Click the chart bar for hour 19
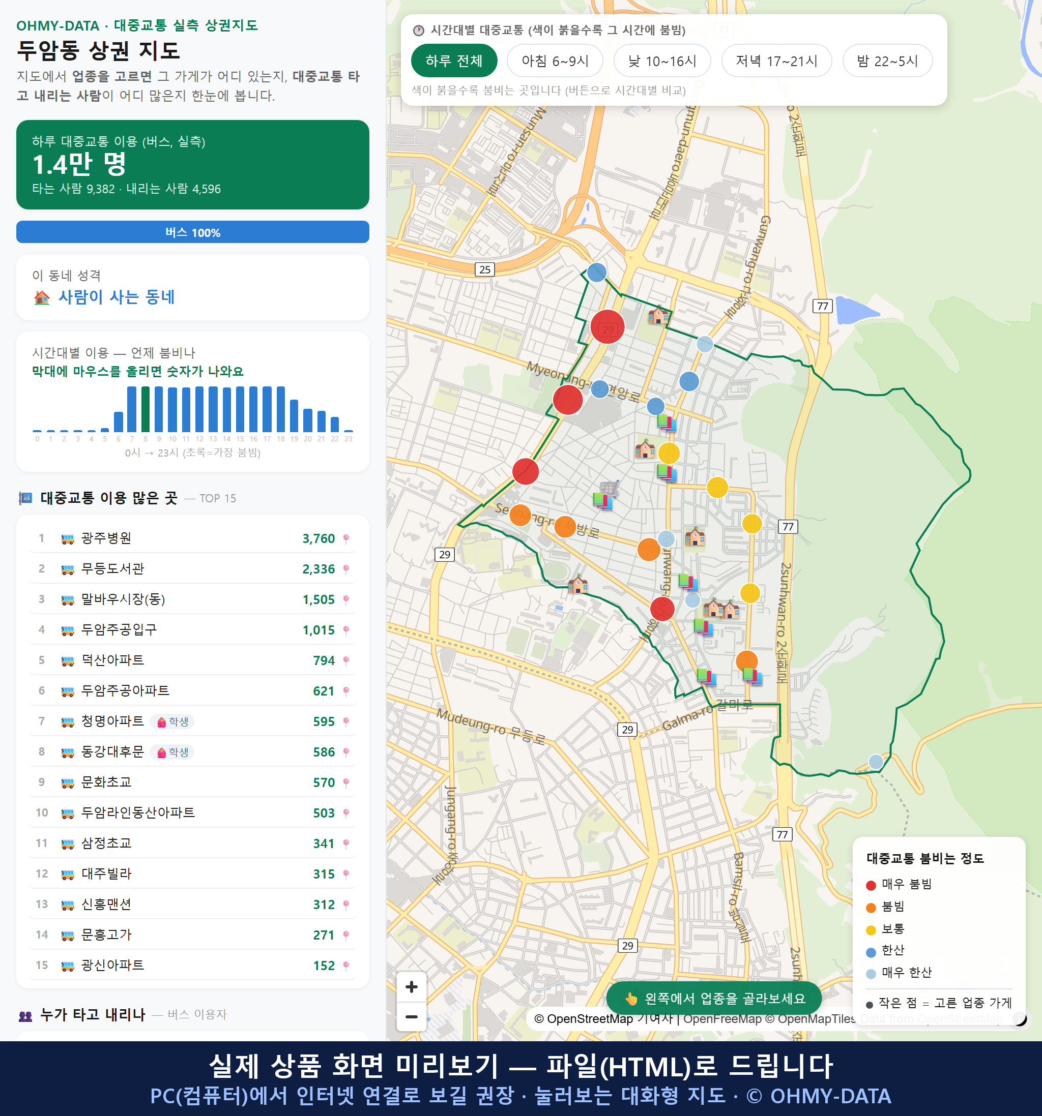Screen dimensions: 1042x1116 [x=295, y=416]
